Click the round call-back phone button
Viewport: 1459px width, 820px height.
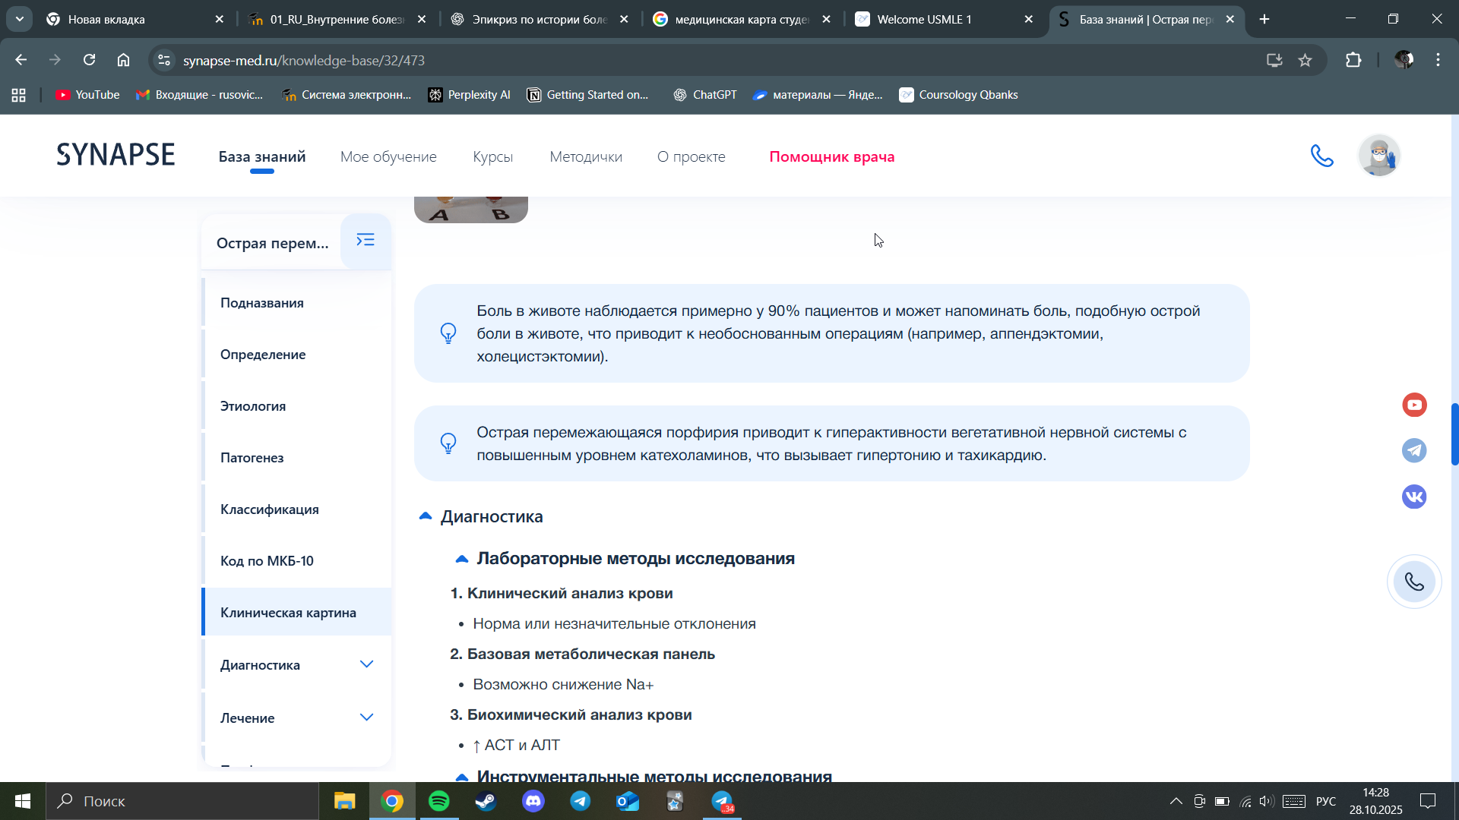click(1414, 582)
